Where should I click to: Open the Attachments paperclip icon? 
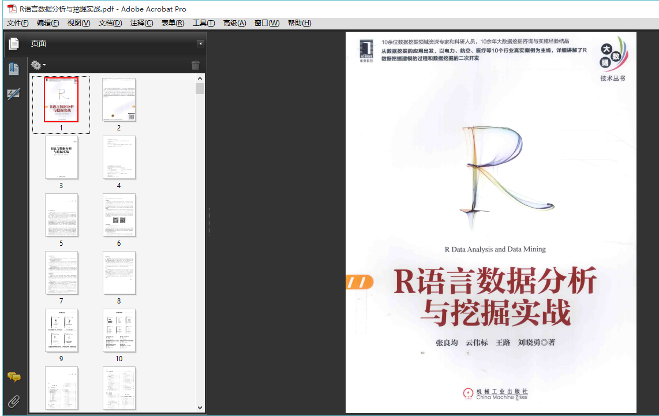point(14,402)
